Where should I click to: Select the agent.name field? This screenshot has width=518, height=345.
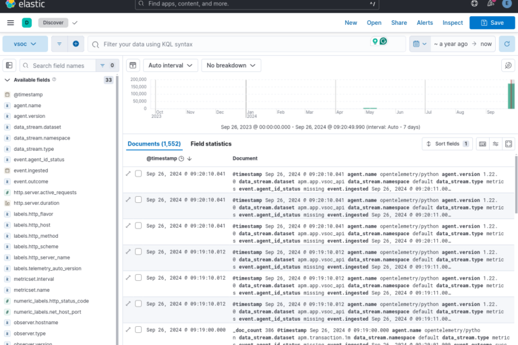tap(27, 106)
